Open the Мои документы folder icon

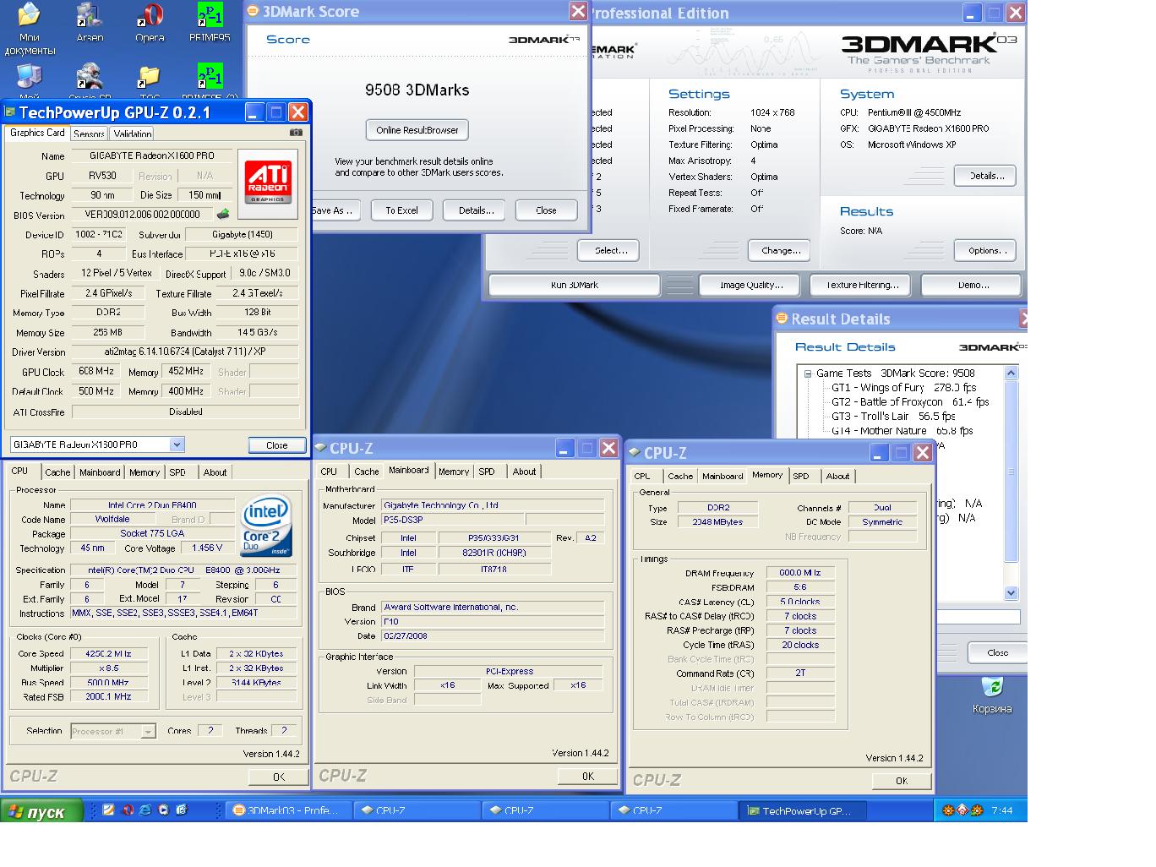[x=30, y=28]
